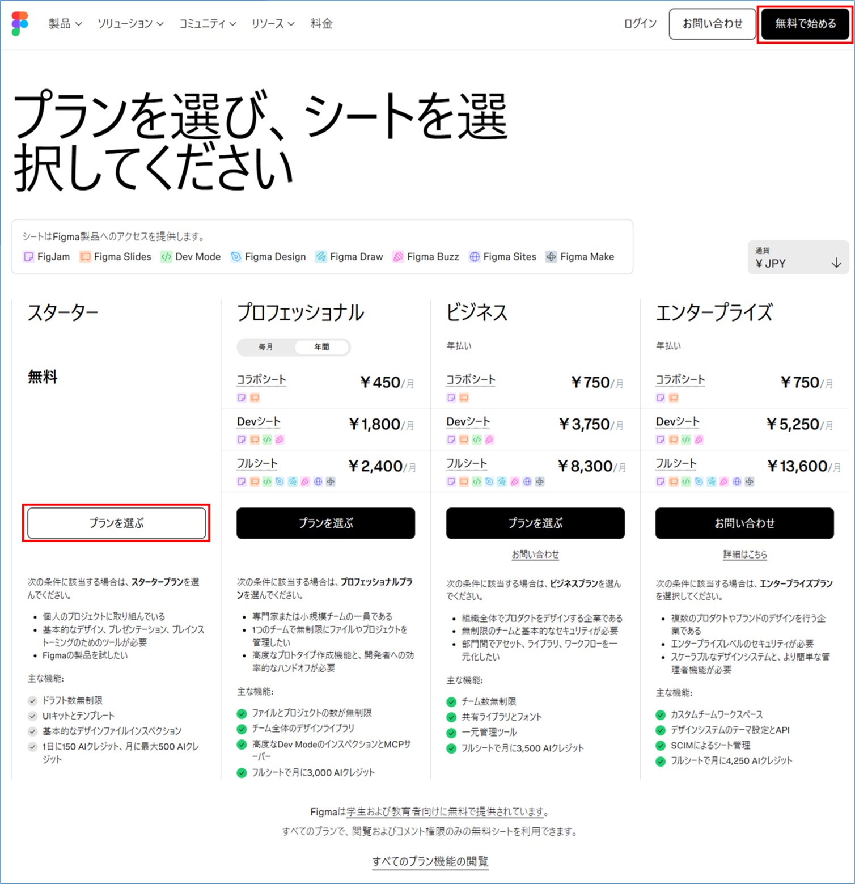The image size is (855, 884).
Task: Follow the 詳細はこちら link
Action: 745,554
